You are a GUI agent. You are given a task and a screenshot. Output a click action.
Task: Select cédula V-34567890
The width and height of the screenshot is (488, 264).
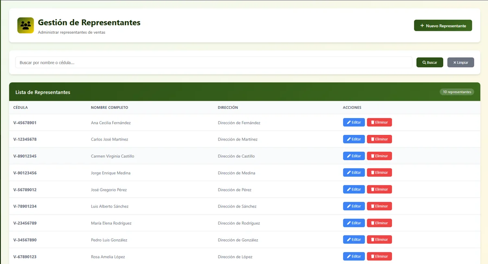coord(25,240)
